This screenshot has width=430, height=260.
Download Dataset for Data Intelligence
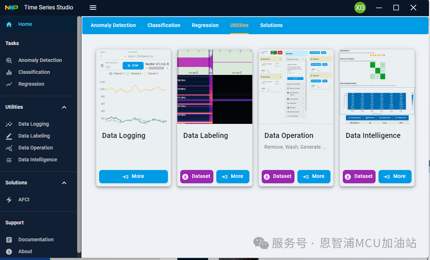click(x=359, y=176)
